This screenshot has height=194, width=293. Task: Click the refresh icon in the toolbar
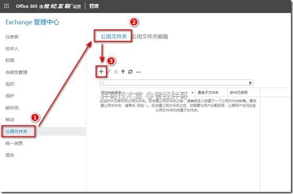[x=130, y=72]
